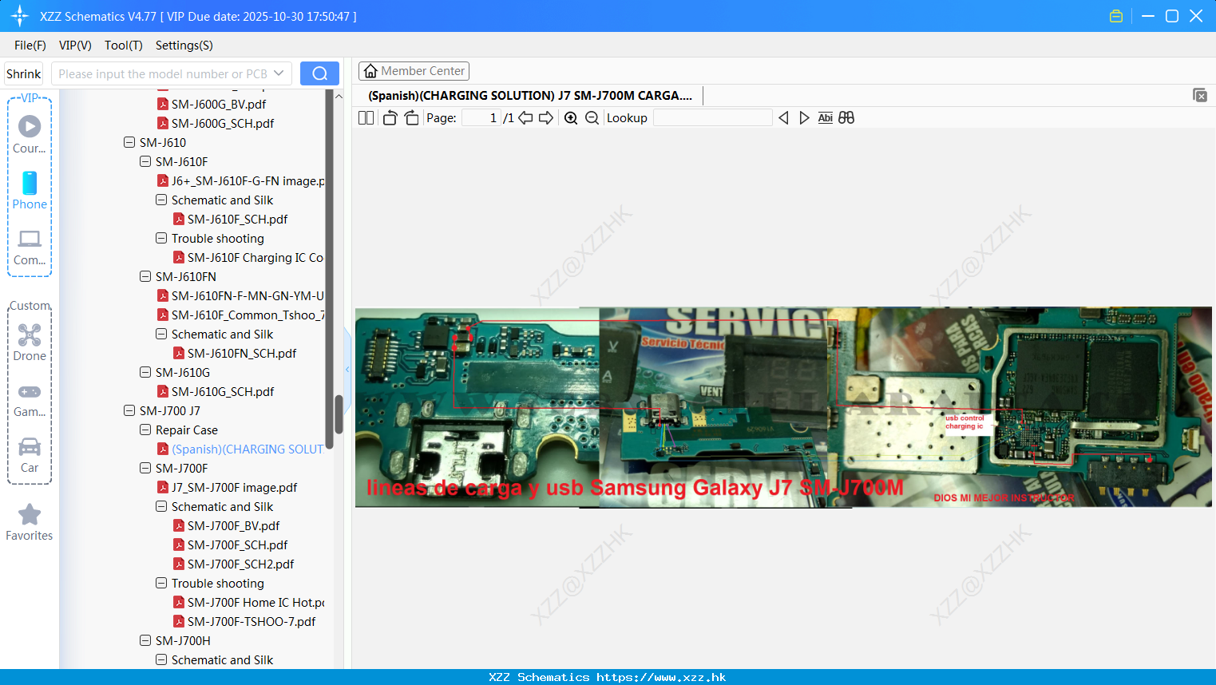Click the blue search button
This screenshot has width=1216, height=685.
click(319, 73)
